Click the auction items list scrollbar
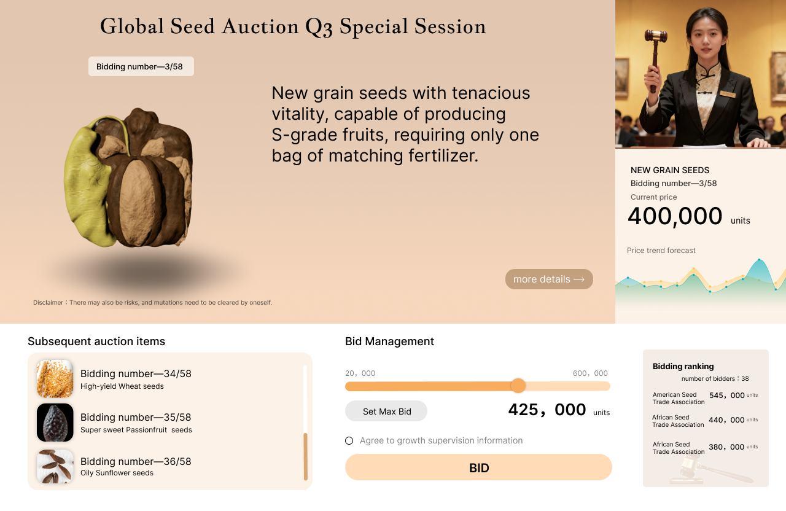 pyautogui.click(x=305, y=456)
